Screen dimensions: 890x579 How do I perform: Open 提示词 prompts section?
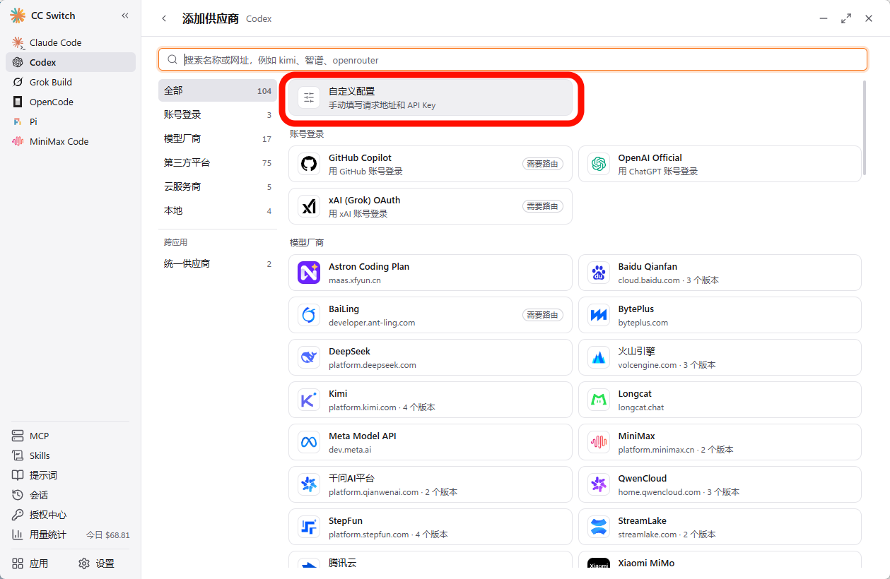click(71, 475)
